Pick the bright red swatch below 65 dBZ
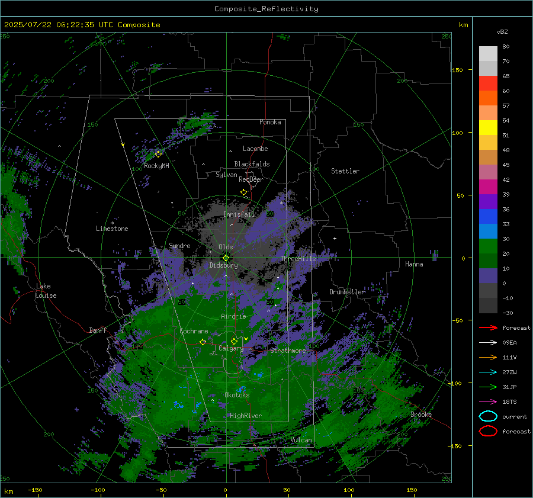Screen dimensions: 533x498 click(488, 83)
